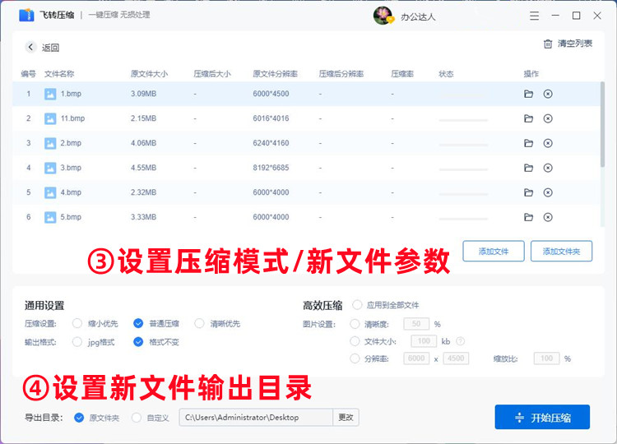The image size is (617, 444).
Task: Remove 3.bmp from the list
Action: [x=548, y=168]
